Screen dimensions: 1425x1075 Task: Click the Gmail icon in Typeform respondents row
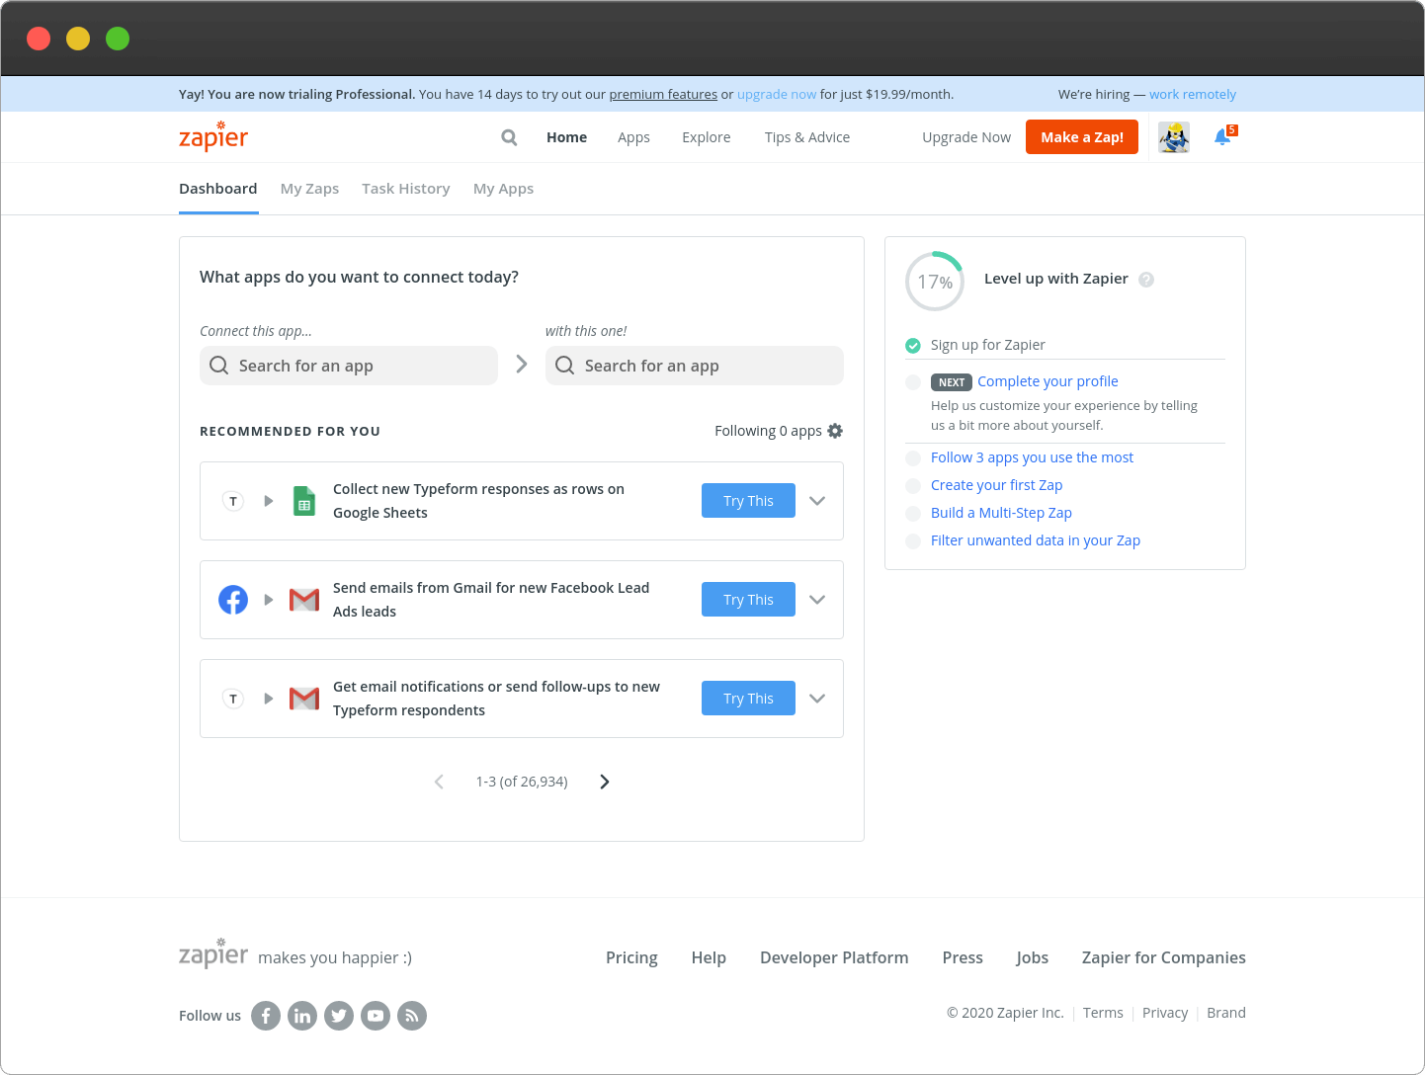[304, 699]
